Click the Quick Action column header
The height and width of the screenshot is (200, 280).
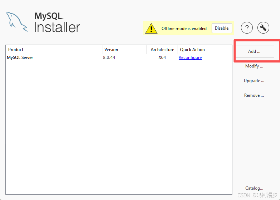[199, 50]
